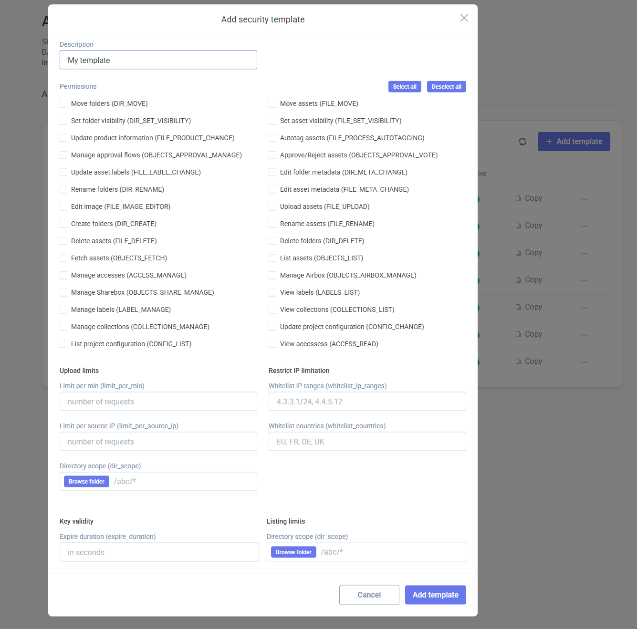Image resolution: width=637 pixels, height=629 pixels.
Task: Click the Select all permissions button
Action: pyautogui.click(x=404, y=87)
